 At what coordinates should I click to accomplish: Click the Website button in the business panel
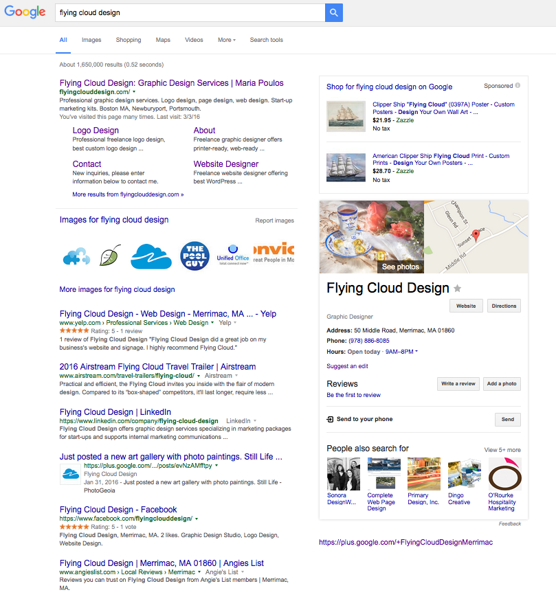tap(466, 306)
